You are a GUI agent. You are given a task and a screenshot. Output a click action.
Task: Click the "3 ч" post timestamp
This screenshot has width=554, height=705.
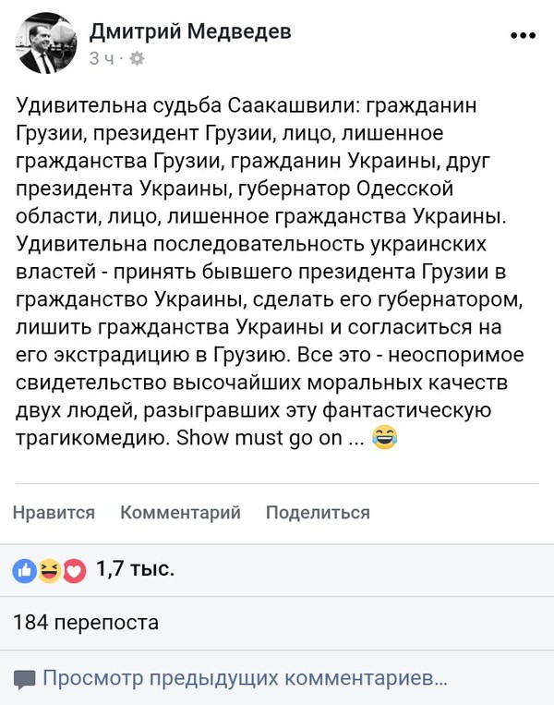tap(101, 58)
